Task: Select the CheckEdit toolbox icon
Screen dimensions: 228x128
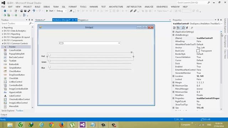Action: pyautogui.click(x=5, y=78)
